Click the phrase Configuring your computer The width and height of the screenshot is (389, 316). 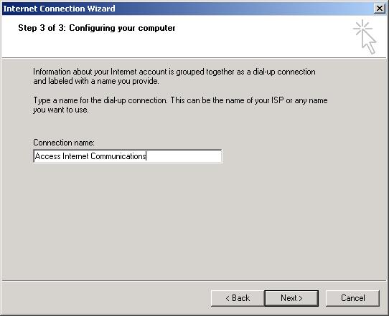(122, 28)
